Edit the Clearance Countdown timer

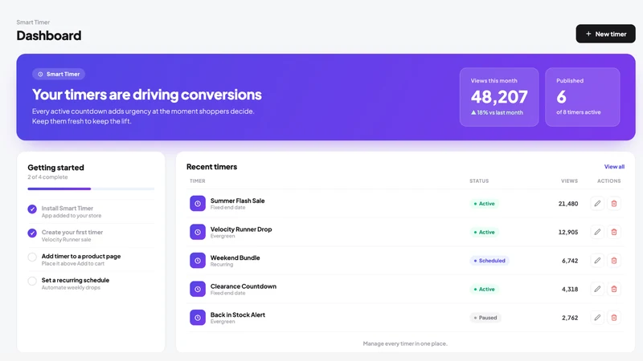click(x=597, y=289)
